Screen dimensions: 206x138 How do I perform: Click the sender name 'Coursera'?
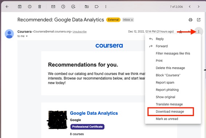pos(24,32)
